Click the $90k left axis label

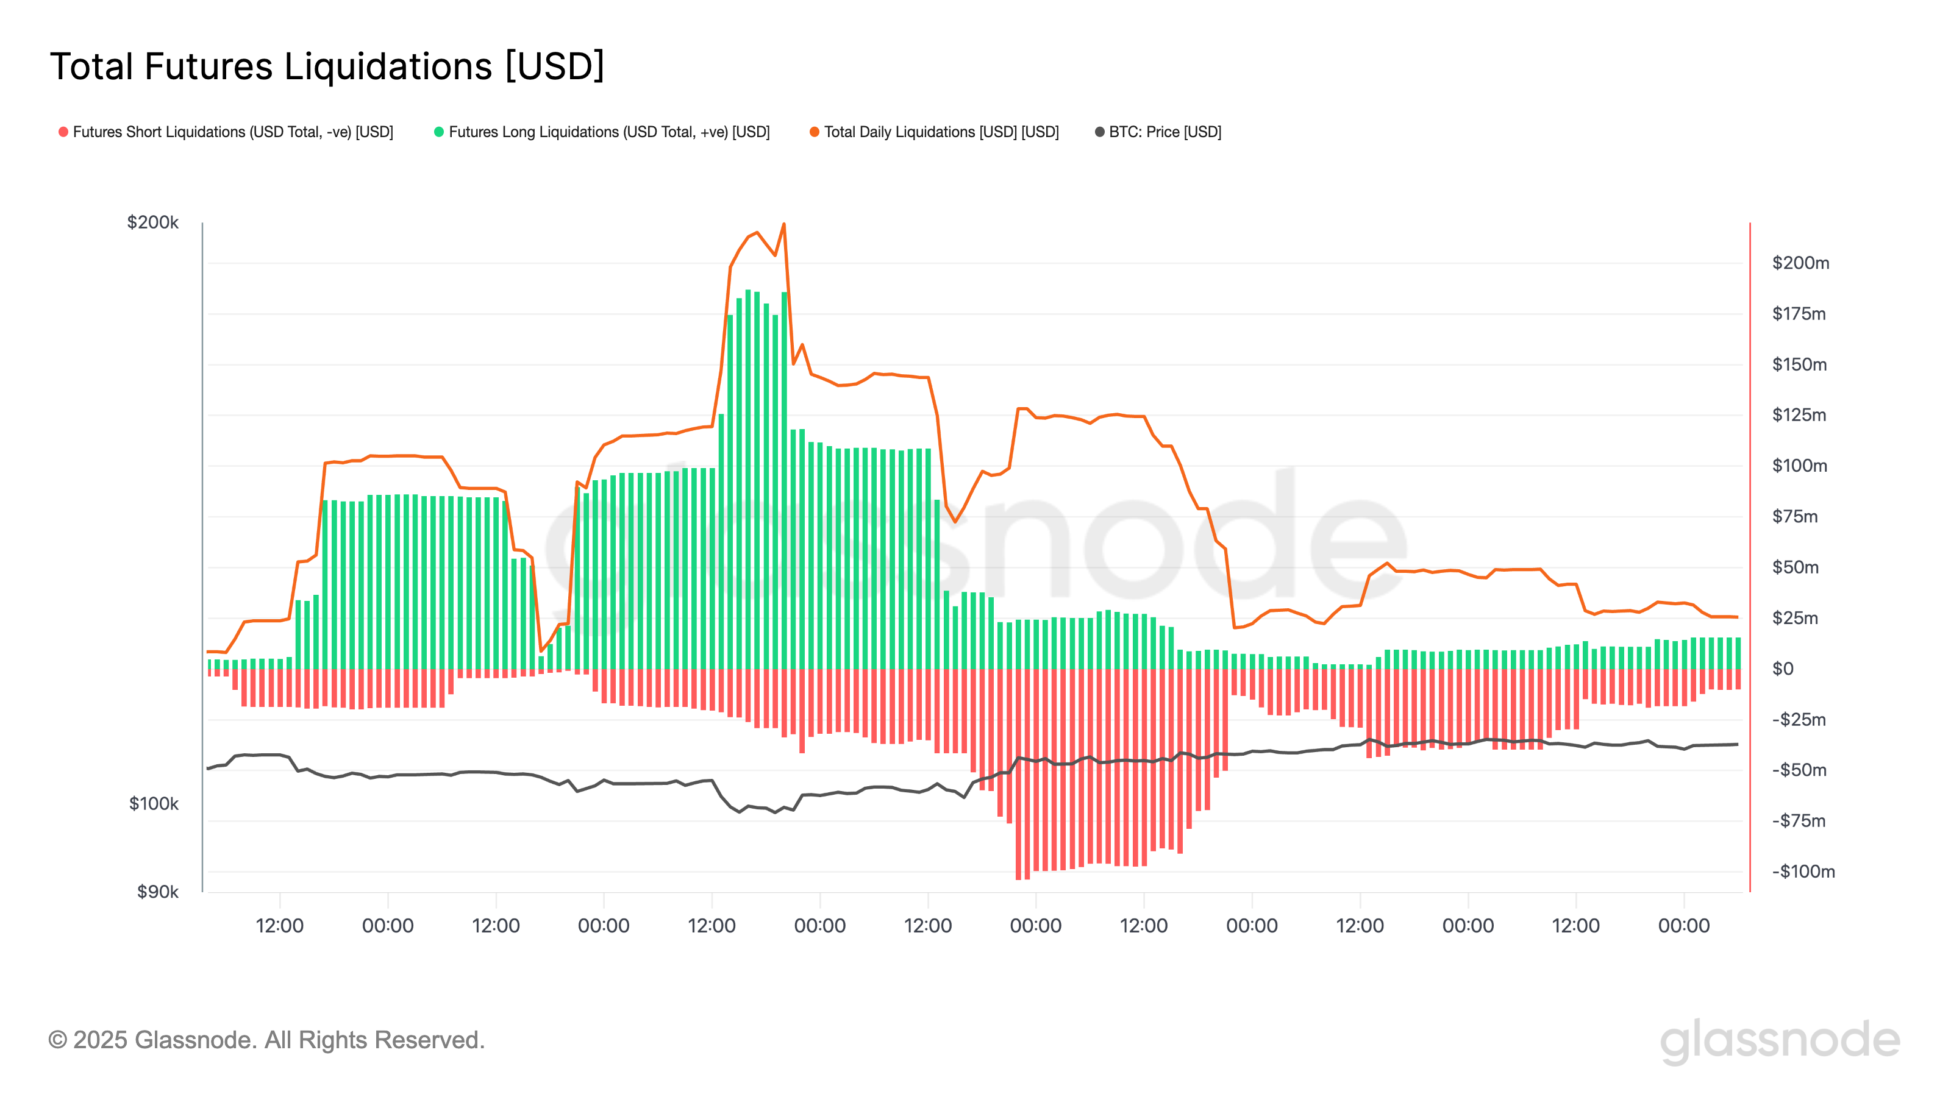click(x=157, y=891)
